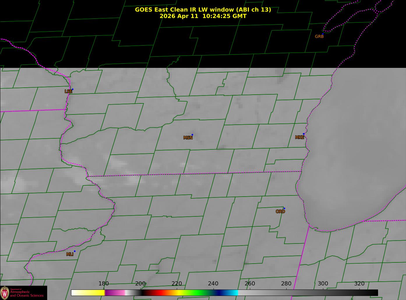Click the 280 colorbar label
406x300 pixels.
coord(286,284)
